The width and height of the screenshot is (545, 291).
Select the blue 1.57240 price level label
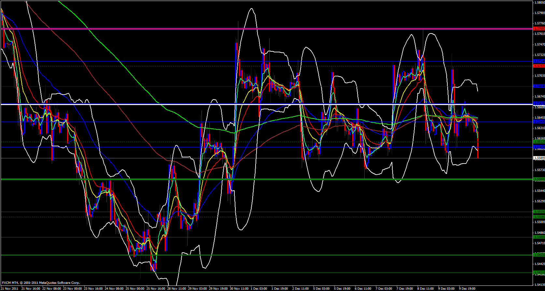coord(539,61)
